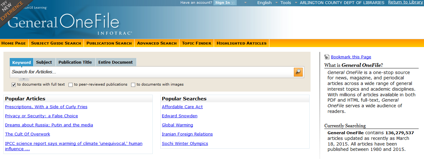The height and width of the screenshot is (159, 424).
Task: Uncheck the documents with full text checkbox
Action: (14, 85)
